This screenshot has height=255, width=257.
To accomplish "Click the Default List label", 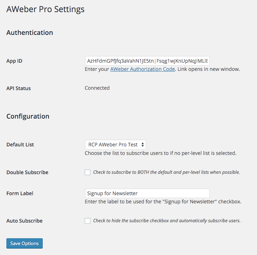I will 20,145.
